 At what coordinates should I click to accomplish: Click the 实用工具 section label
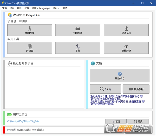click(13, 39)
